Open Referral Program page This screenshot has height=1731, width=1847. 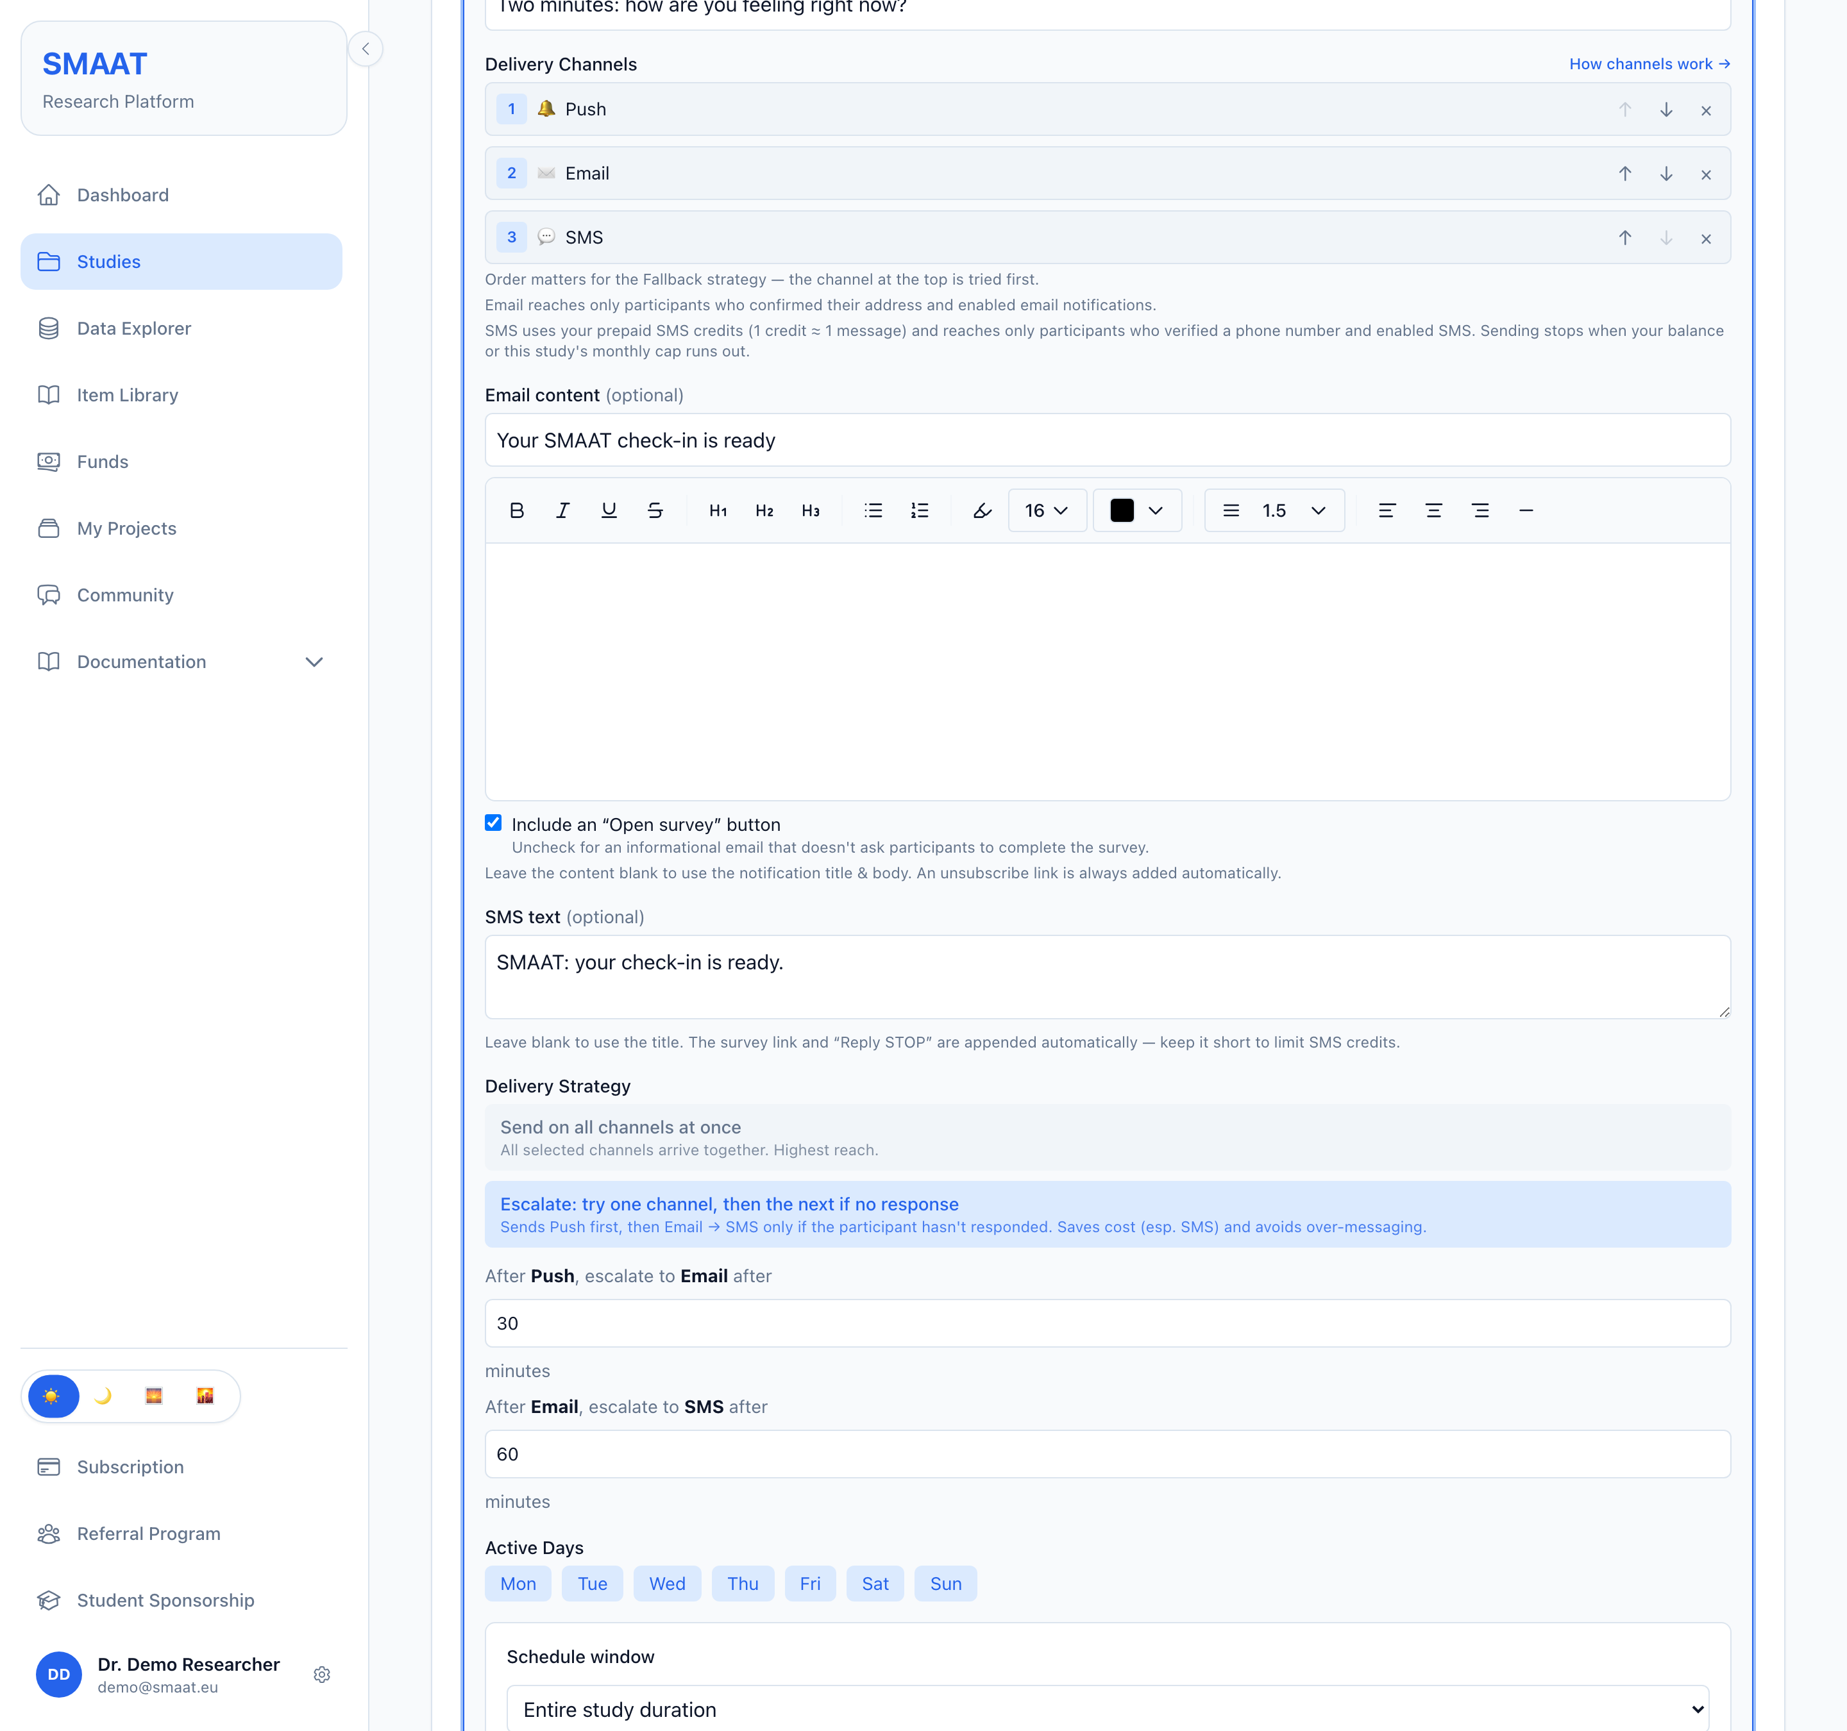coord(181,1534)
